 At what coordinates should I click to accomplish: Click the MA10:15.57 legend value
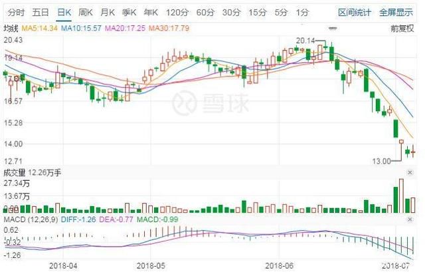pyautogui.click(x=81, y=28)
